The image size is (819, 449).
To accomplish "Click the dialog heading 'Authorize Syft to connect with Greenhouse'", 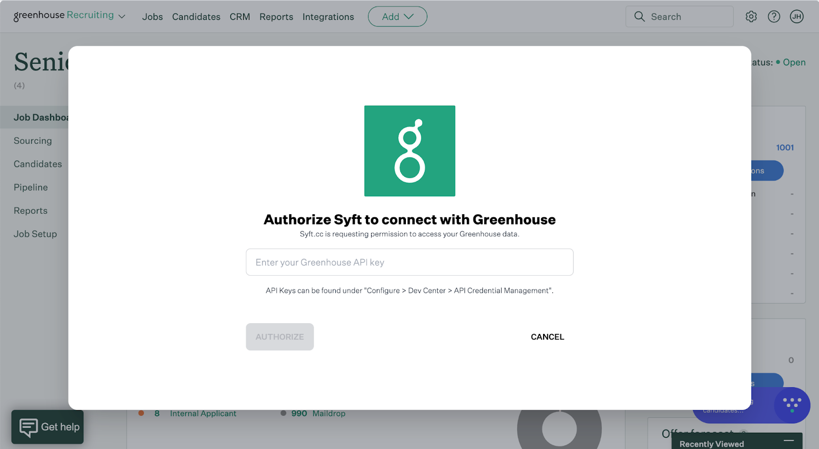I will [x=409, y=219].
